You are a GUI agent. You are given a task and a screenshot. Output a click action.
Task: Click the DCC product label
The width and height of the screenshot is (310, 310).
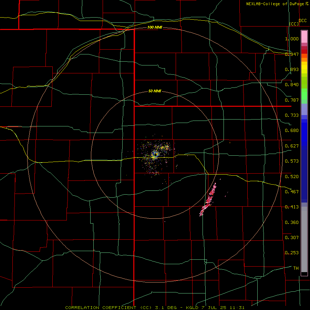(x=303, y=21)
